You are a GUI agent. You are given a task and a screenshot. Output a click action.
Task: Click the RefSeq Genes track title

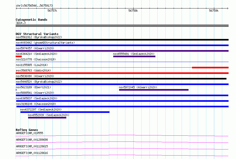click(x=27, y=130)
